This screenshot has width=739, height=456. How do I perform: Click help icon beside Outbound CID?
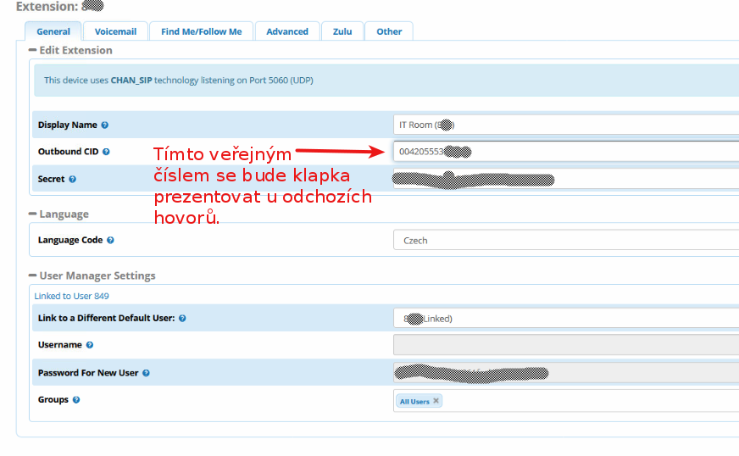(106, 153)
